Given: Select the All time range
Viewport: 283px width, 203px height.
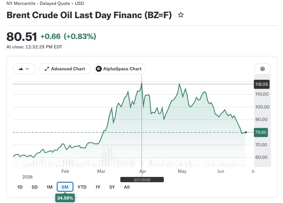Looking at the screenshot, I should [127, 187].
